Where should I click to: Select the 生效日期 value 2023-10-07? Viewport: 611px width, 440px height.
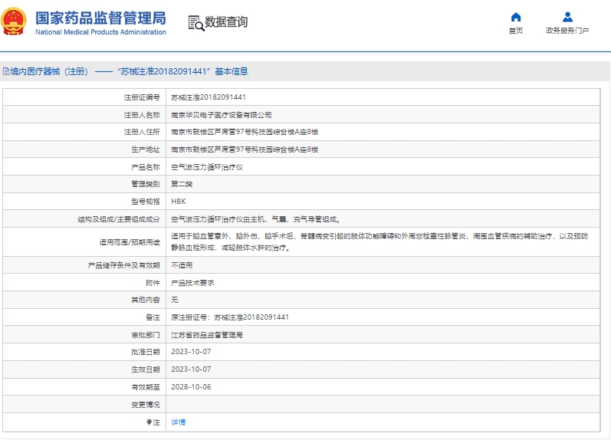point(191,369)
